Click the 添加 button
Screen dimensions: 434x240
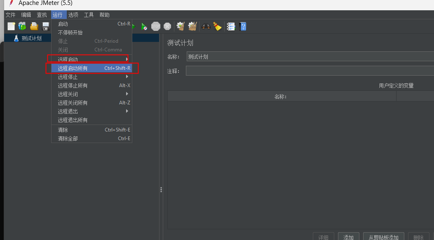click(x=348, y=237)
